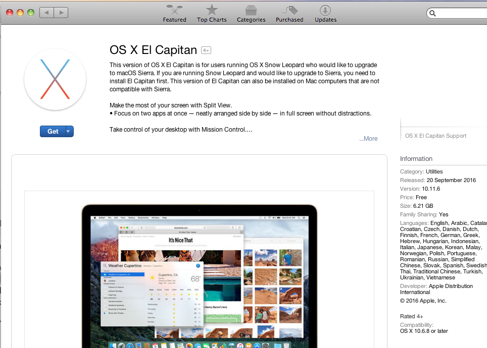Click the Split View description line

pos(171,105)
